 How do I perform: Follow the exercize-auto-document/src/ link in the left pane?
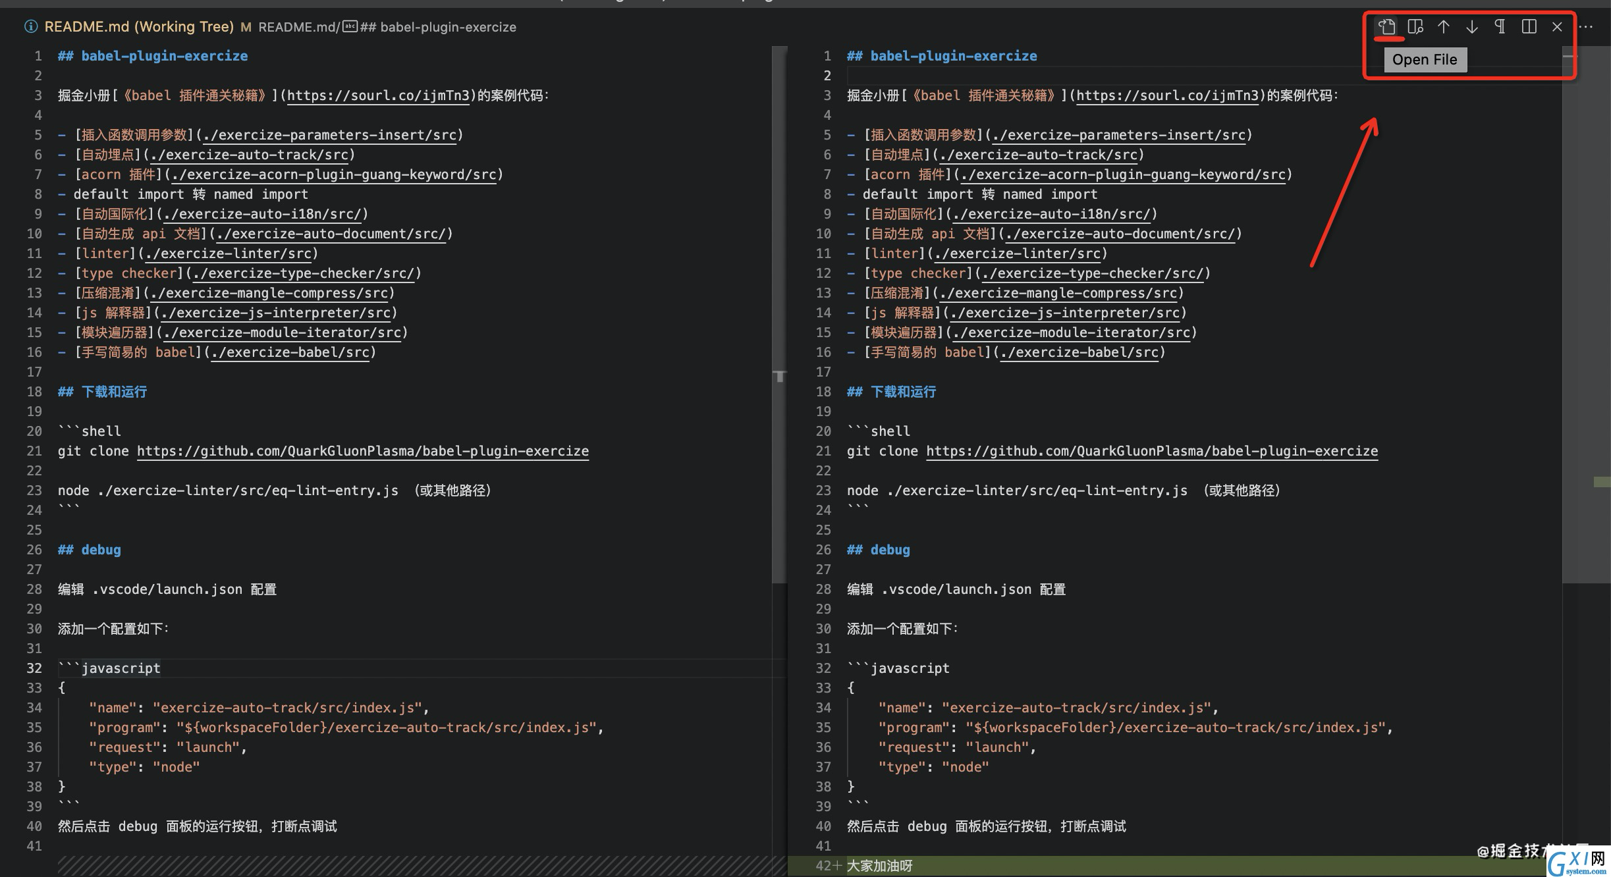(331, 234)
